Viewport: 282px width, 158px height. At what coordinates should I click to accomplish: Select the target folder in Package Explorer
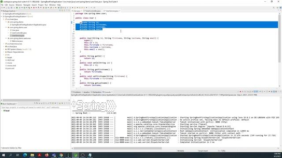point(10,57)
